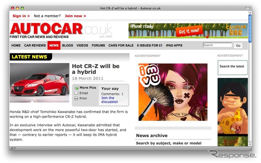Open the Sign in link

tap(21, 16)
